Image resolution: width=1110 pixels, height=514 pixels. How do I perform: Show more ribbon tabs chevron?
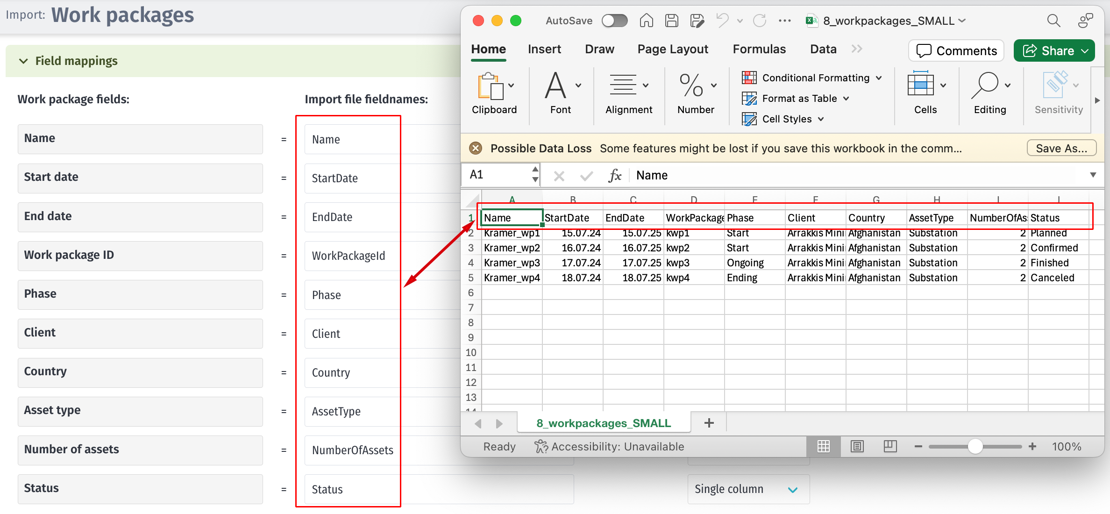tap(857, 49)
